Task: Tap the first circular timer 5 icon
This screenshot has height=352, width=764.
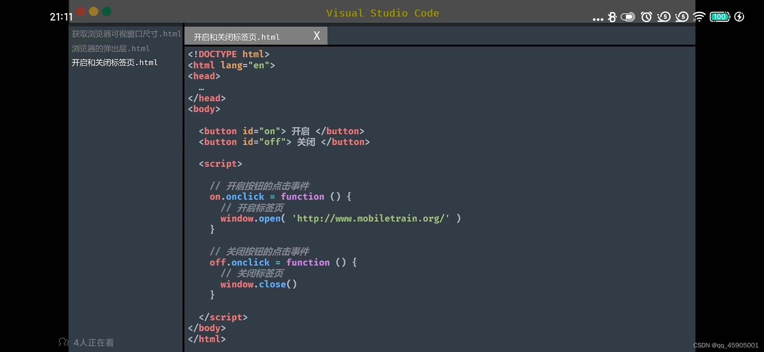Action: click(664, 17)
